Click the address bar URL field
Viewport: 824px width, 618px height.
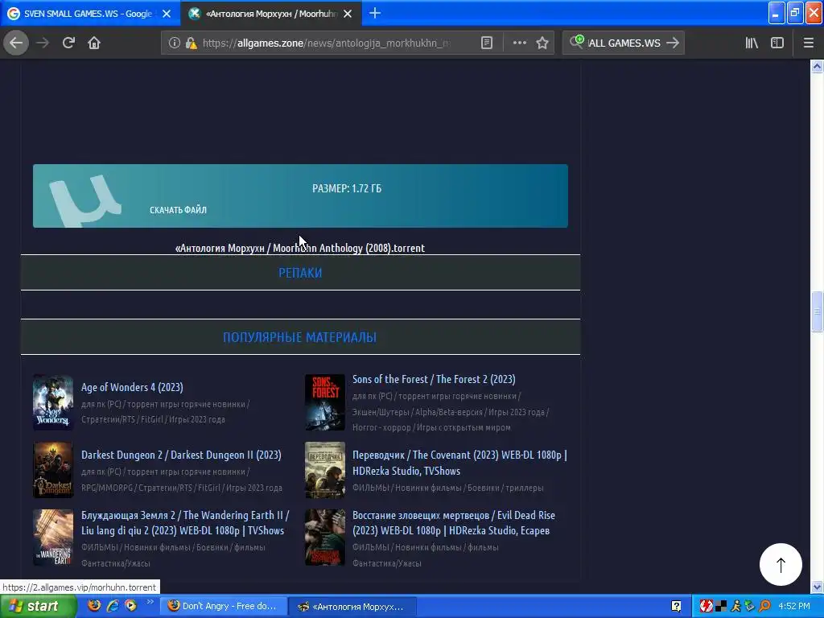[x=326, y=43]
